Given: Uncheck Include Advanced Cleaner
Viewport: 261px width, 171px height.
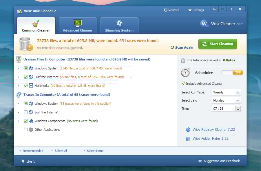Looking at the screenshot, I should [x=183, y=84].
